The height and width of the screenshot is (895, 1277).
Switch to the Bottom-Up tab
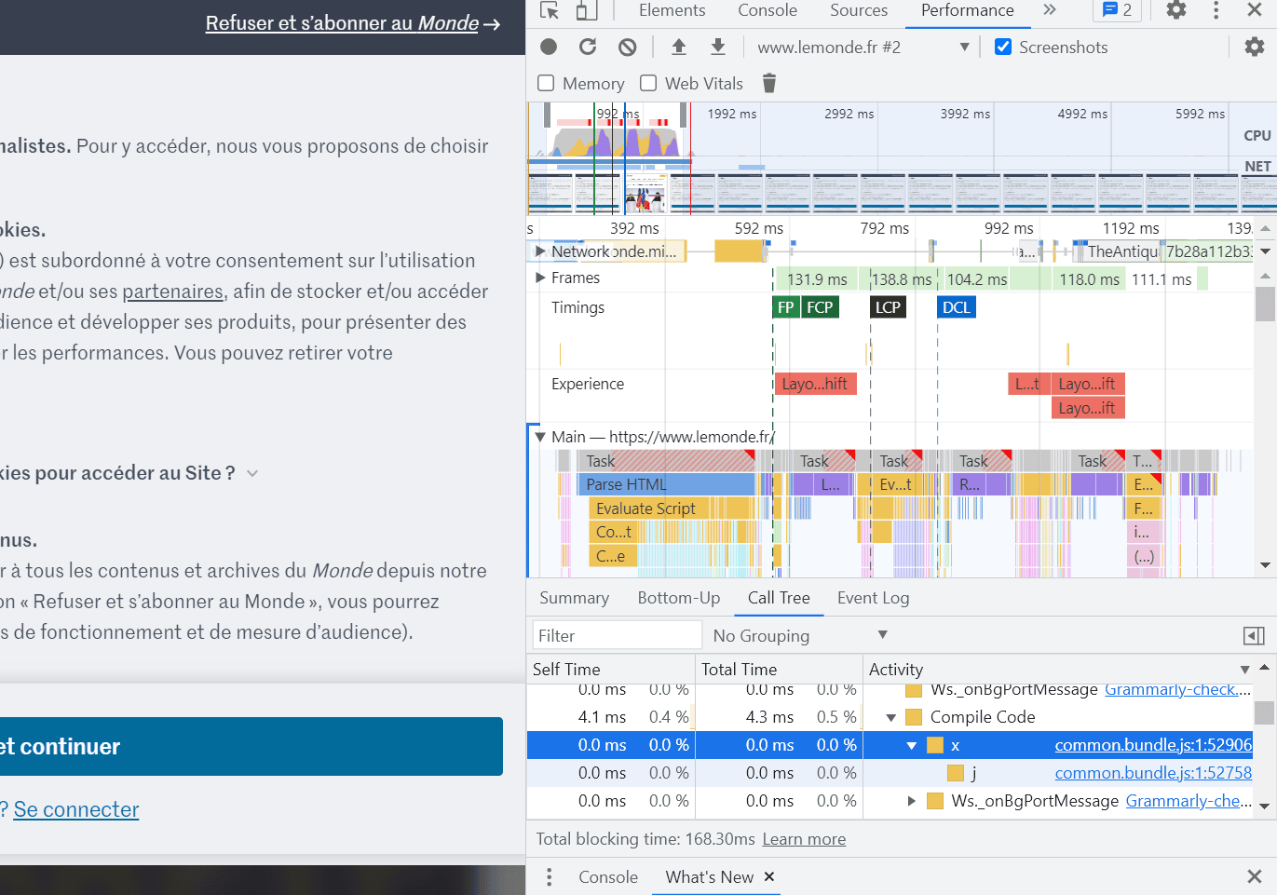pyautogui.click(x=679, y=598)
